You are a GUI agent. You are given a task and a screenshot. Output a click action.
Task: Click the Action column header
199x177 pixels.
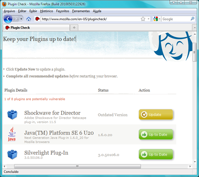pyautogui.click(x=144, y=90)
